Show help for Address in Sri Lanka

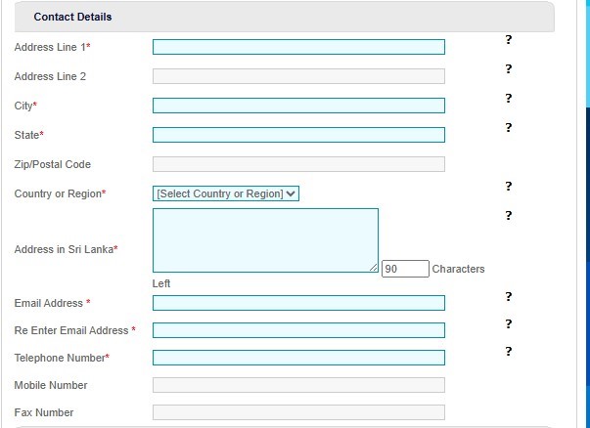[509, 216]
